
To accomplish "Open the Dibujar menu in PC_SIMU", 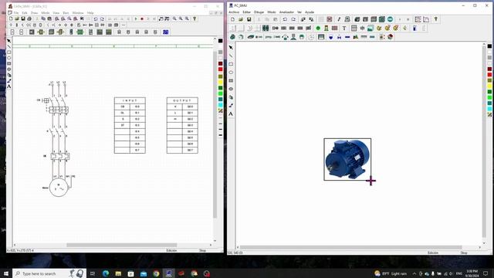I will pyautogui.click(x=259, y=12).
